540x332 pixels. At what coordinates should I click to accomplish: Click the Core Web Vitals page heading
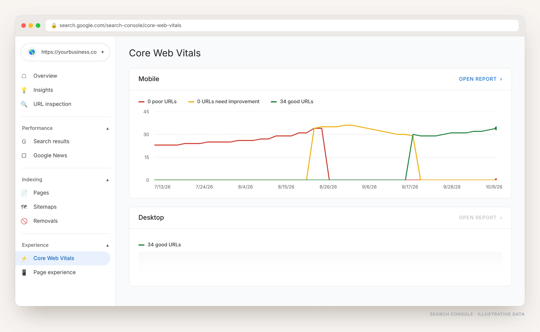(x=165, y=53)
